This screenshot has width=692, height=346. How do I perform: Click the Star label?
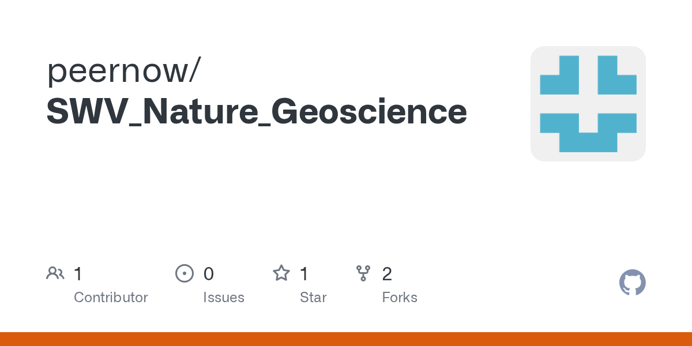tap(313, 298)
